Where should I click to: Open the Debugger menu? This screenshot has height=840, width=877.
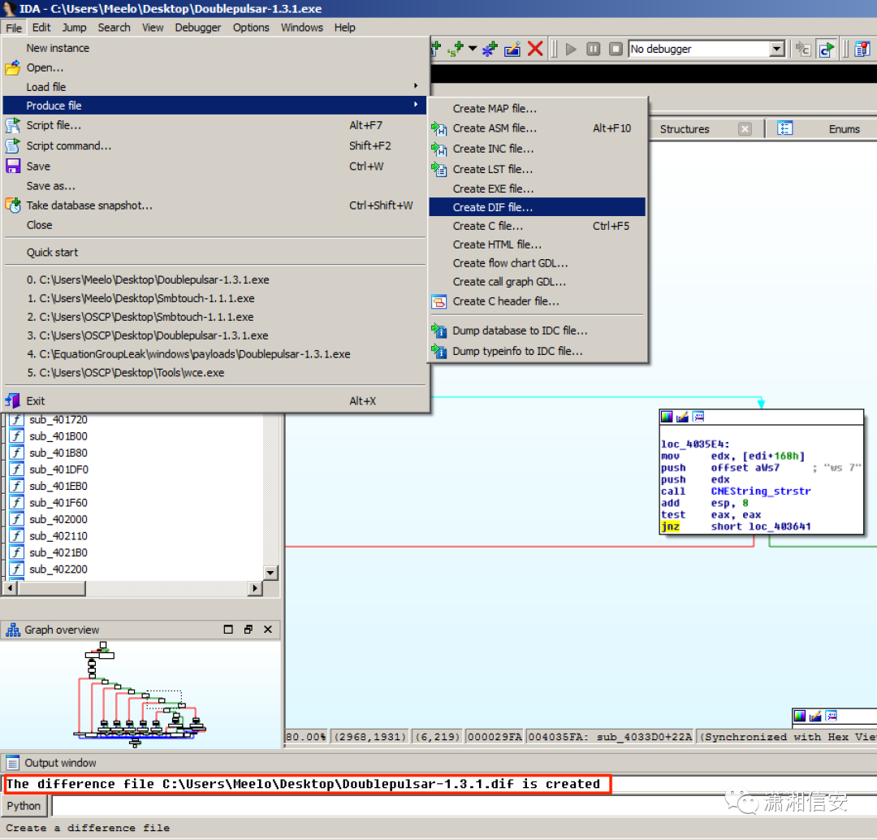[x=198, y=28]
